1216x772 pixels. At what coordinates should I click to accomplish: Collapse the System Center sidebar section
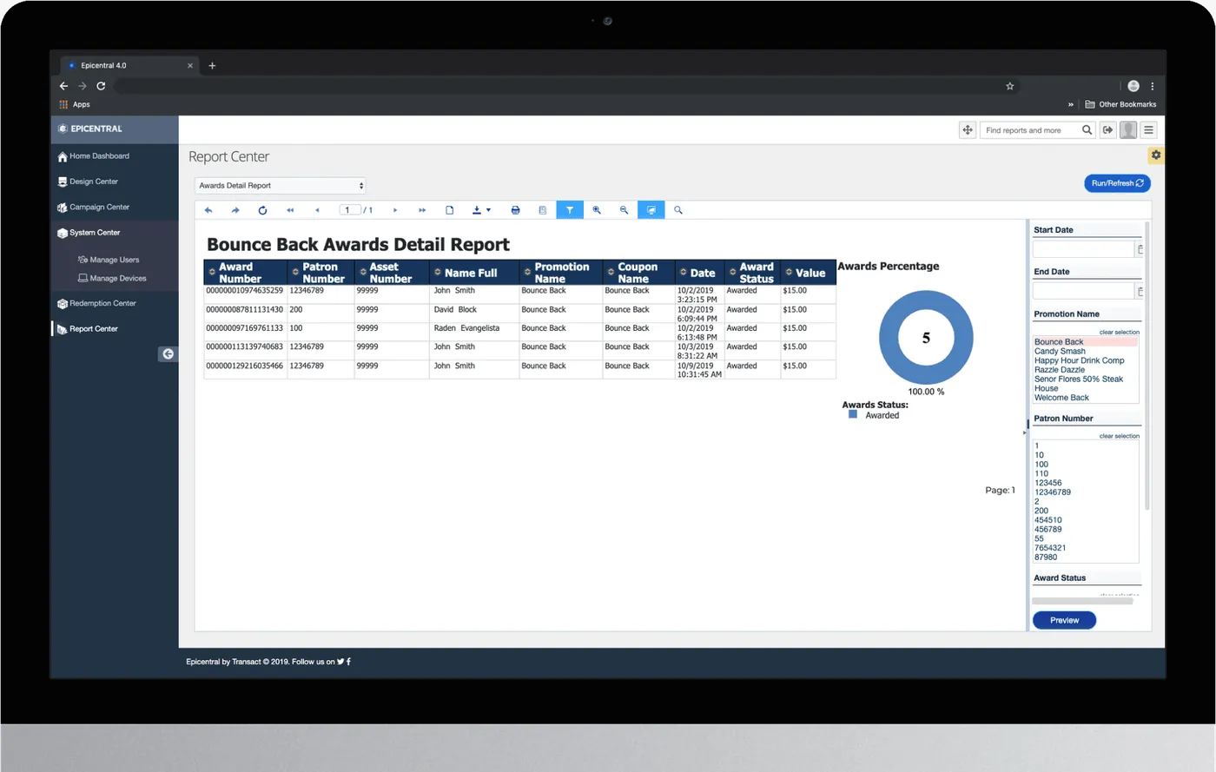pyautogui.click(x=89, y=233)
